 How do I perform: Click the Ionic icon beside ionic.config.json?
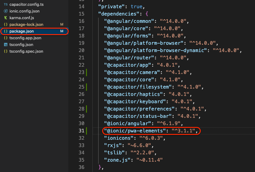click(6, 11)
